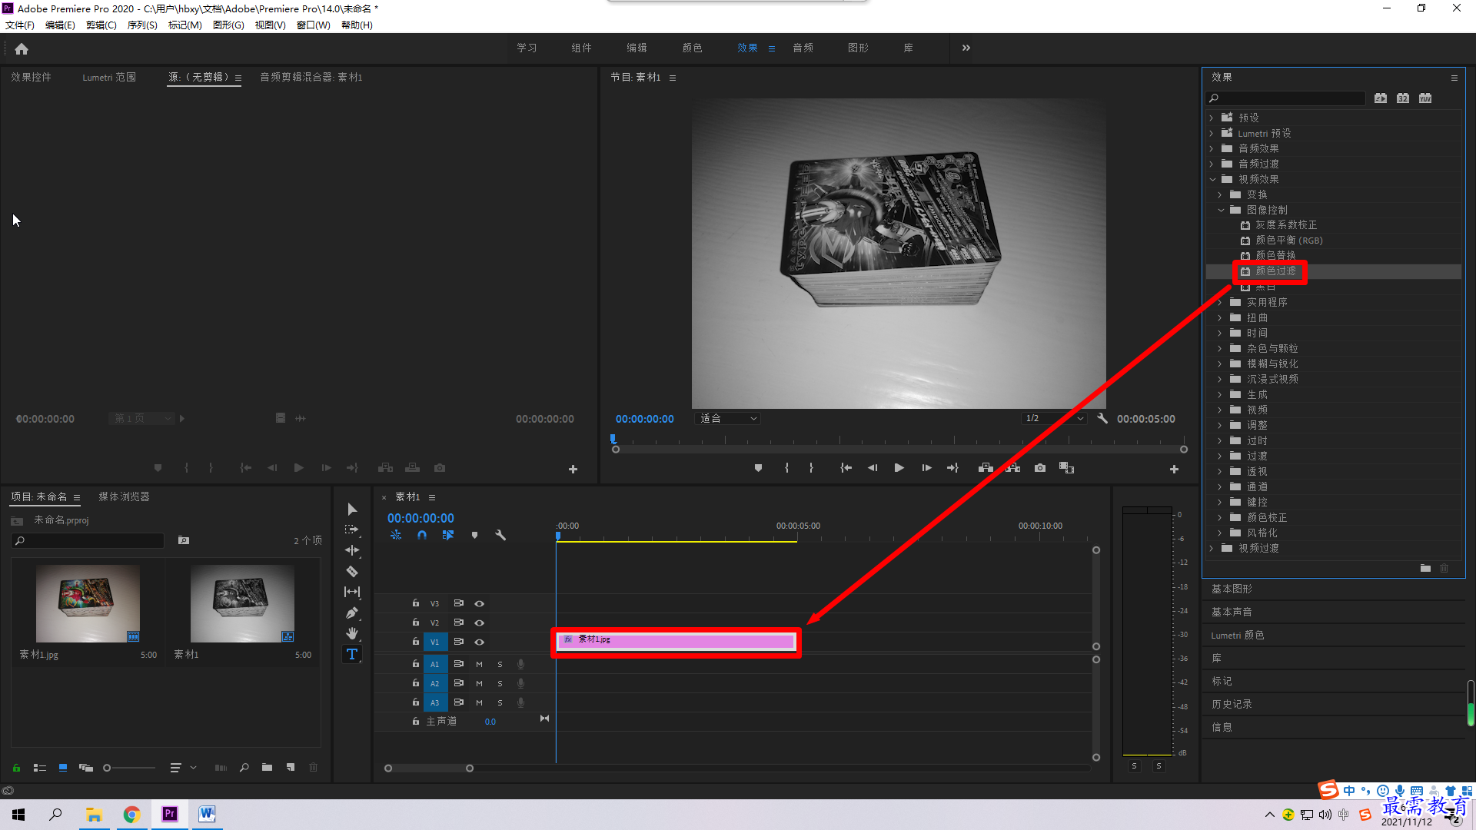Mute audio track A1

(479, 664)
